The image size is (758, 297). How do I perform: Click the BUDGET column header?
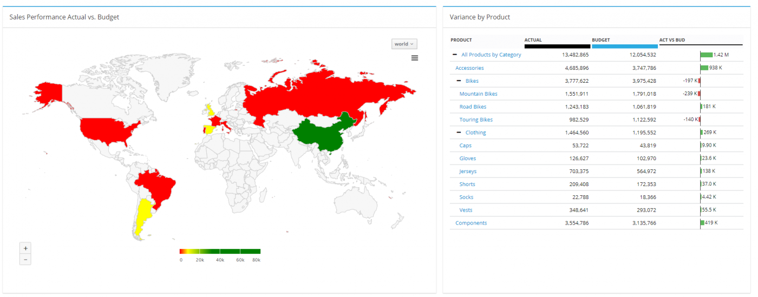pyautogui.click(x=601, y=40)
